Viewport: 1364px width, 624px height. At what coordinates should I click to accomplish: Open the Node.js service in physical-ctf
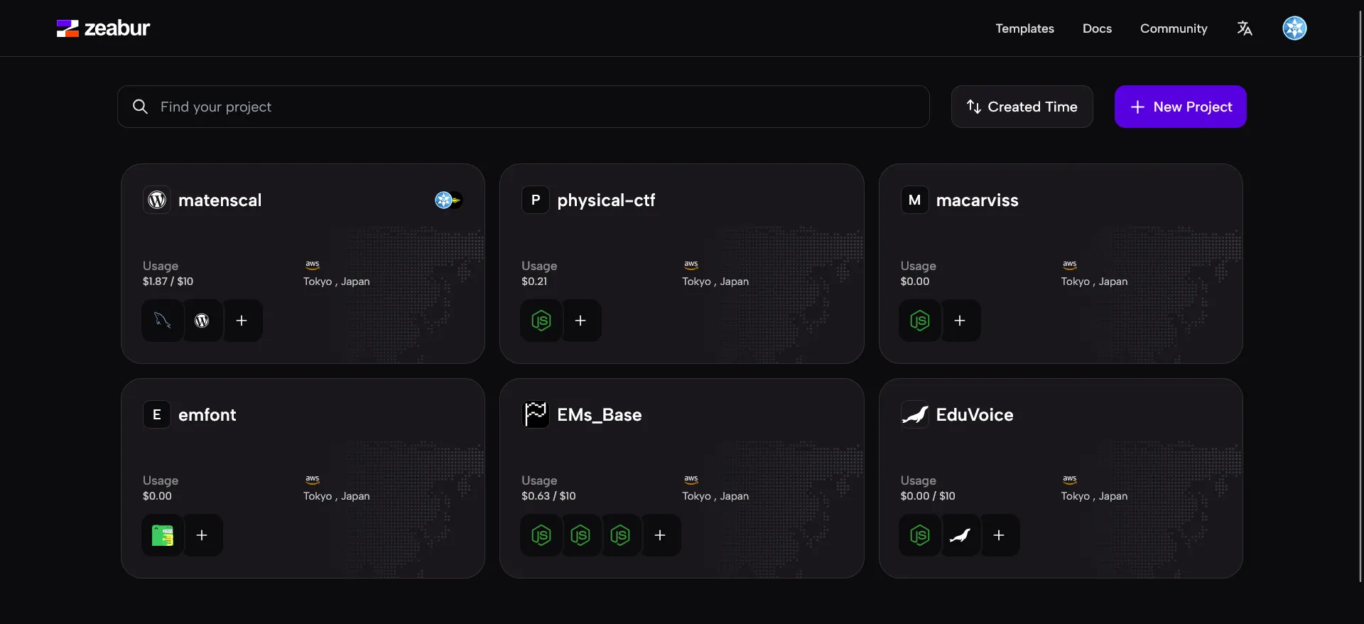(x=541, y=321)
